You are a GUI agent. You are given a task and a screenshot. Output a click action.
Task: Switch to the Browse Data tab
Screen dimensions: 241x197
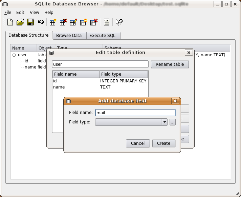69,36
